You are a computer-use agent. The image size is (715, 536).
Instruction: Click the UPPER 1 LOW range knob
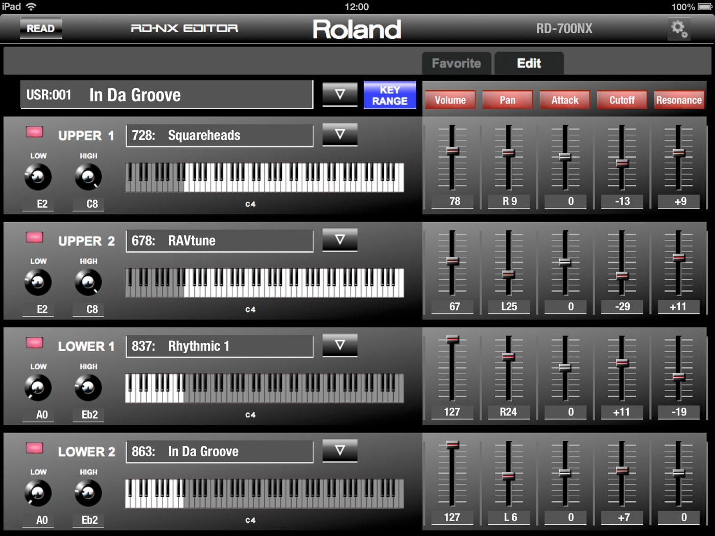38,177
